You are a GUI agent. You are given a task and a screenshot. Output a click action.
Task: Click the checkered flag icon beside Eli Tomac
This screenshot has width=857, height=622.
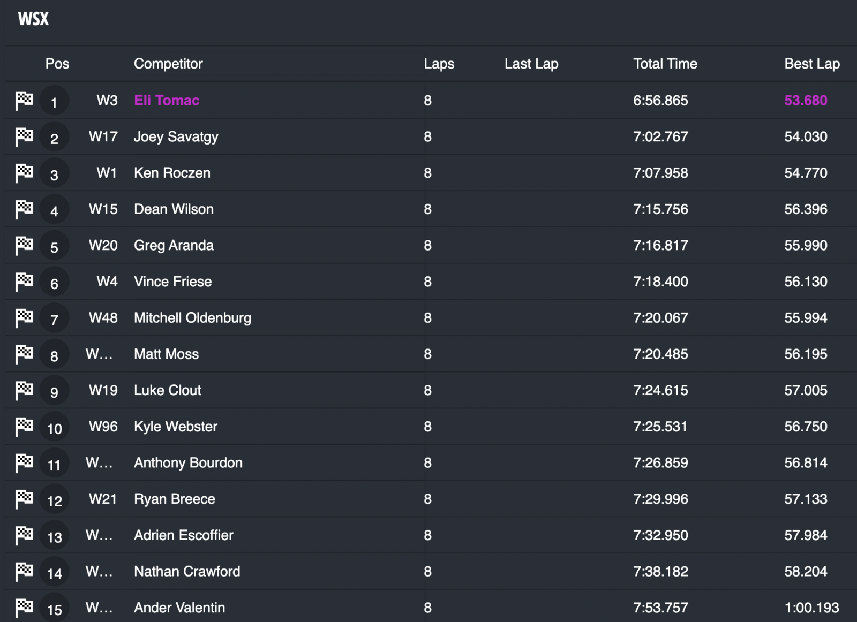24,101
